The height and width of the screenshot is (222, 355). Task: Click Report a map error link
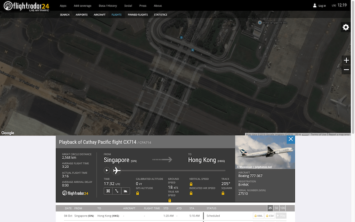[x=339, y=134]
